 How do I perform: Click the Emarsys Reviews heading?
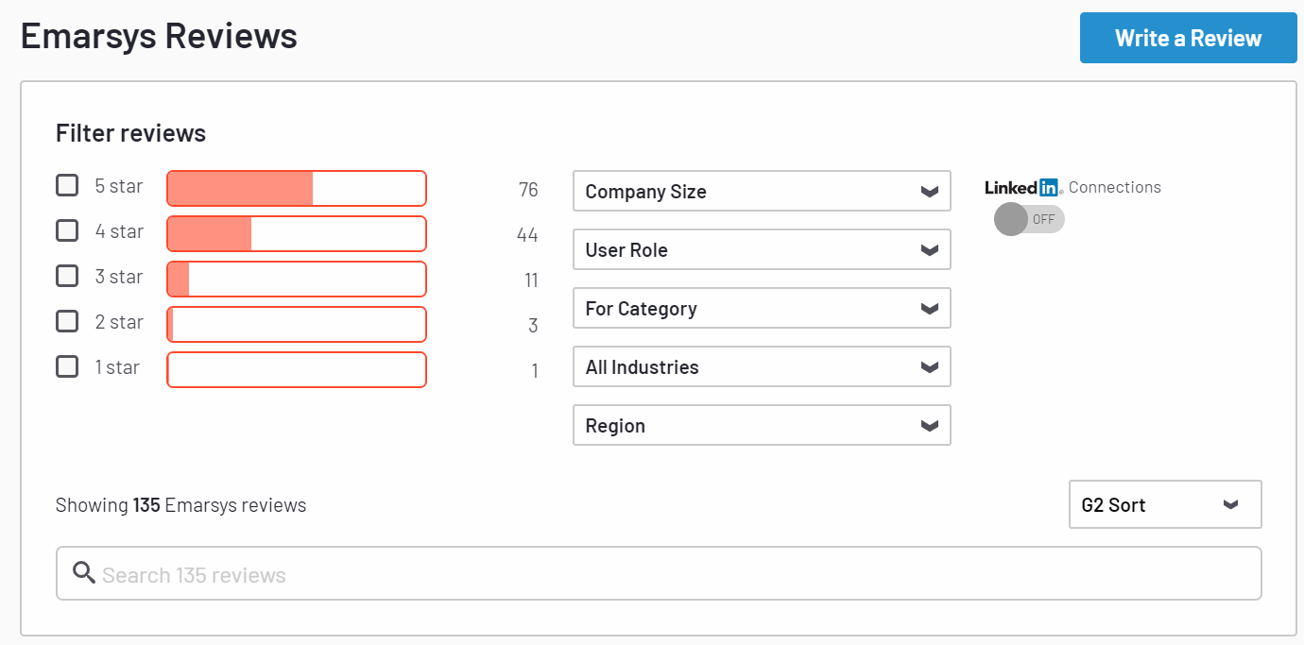[x=159, y=36]
